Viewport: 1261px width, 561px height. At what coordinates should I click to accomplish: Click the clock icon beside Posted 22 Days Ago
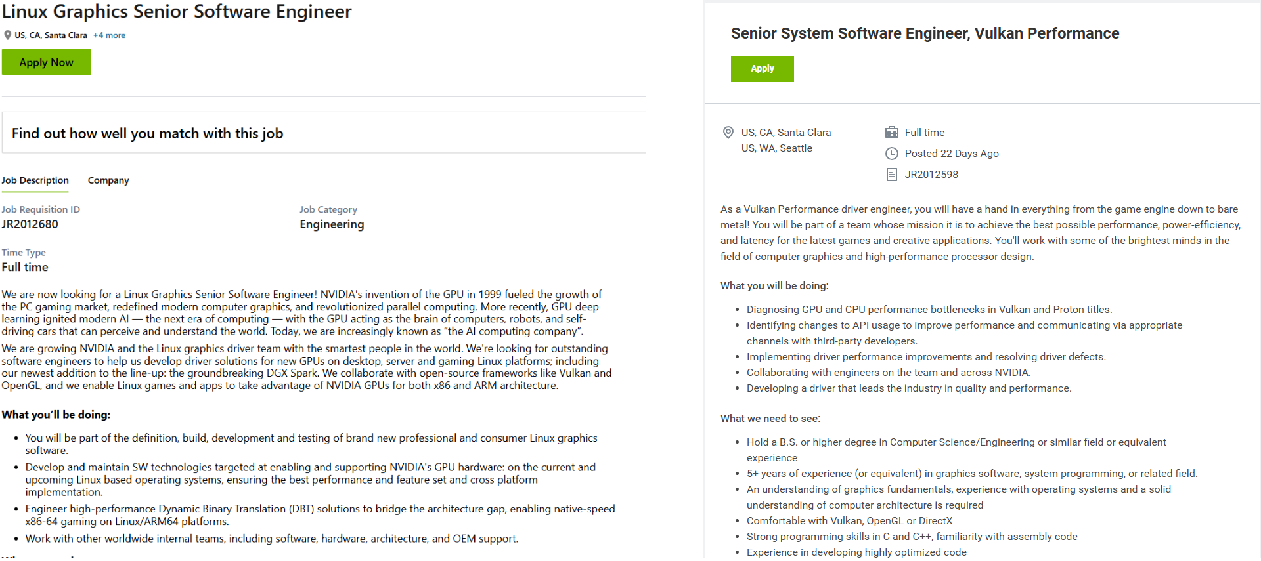click(892, 154)
